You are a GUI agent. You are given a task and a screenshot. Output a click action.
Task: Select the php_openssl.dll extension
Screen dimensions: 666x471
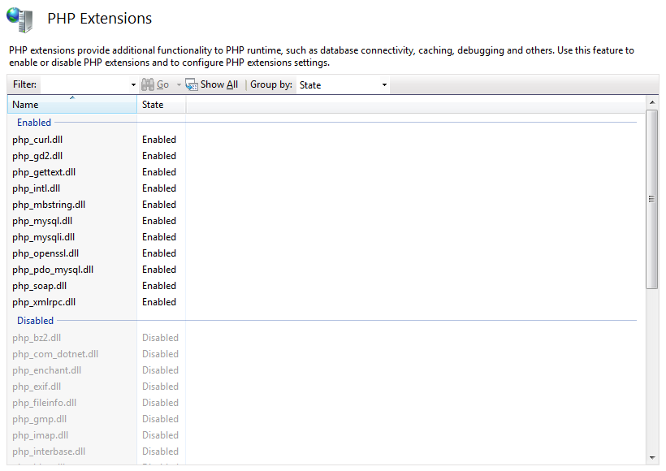point(45,253)
